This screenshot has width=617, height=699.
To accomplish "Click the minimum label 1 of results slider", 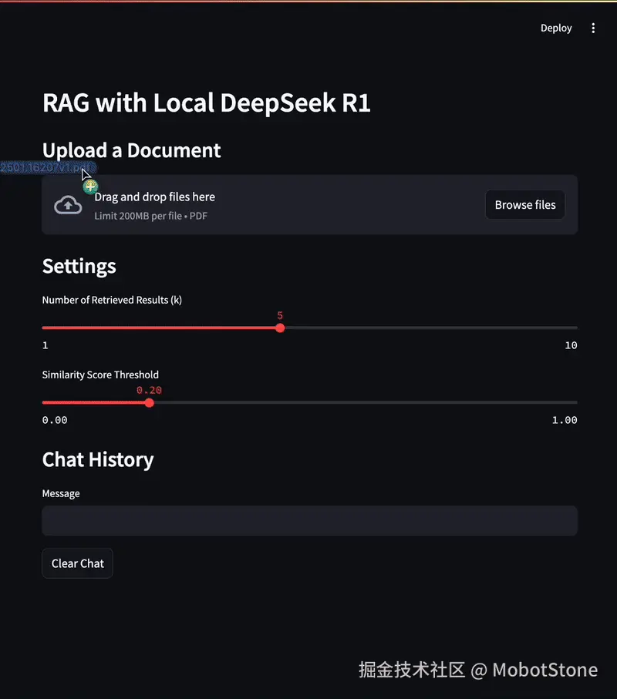I will tap(46, 345).
